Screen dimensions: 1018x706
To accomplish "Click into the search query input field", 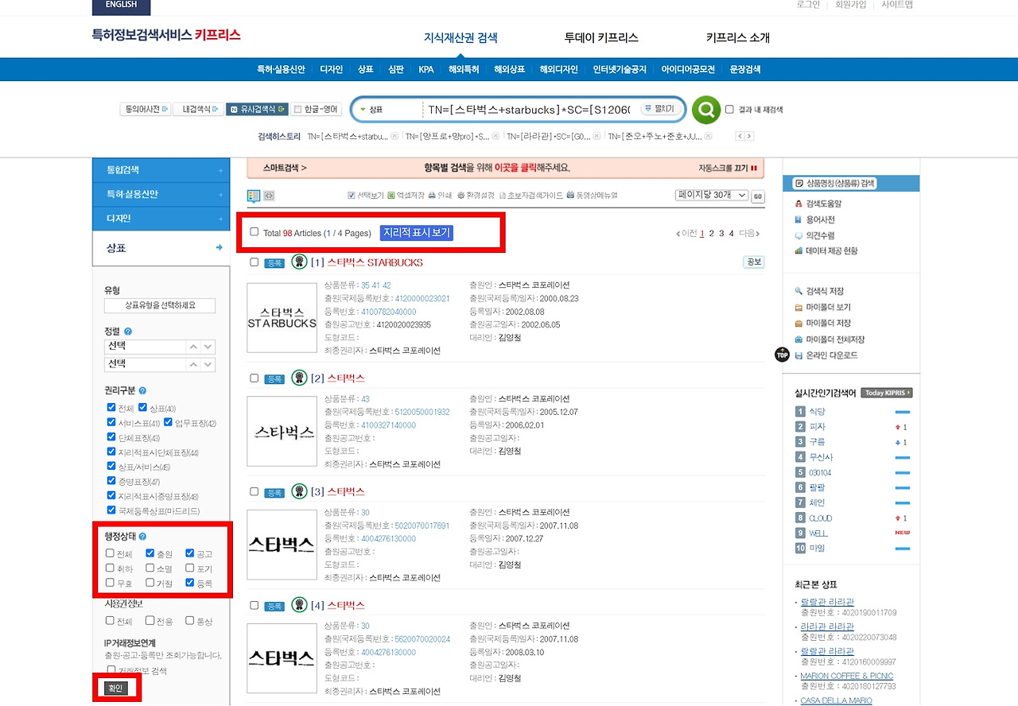I will [x=530, y=109].
